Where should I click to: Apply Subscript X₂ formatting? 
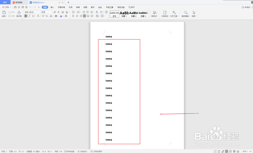click(x=47, y=16)
